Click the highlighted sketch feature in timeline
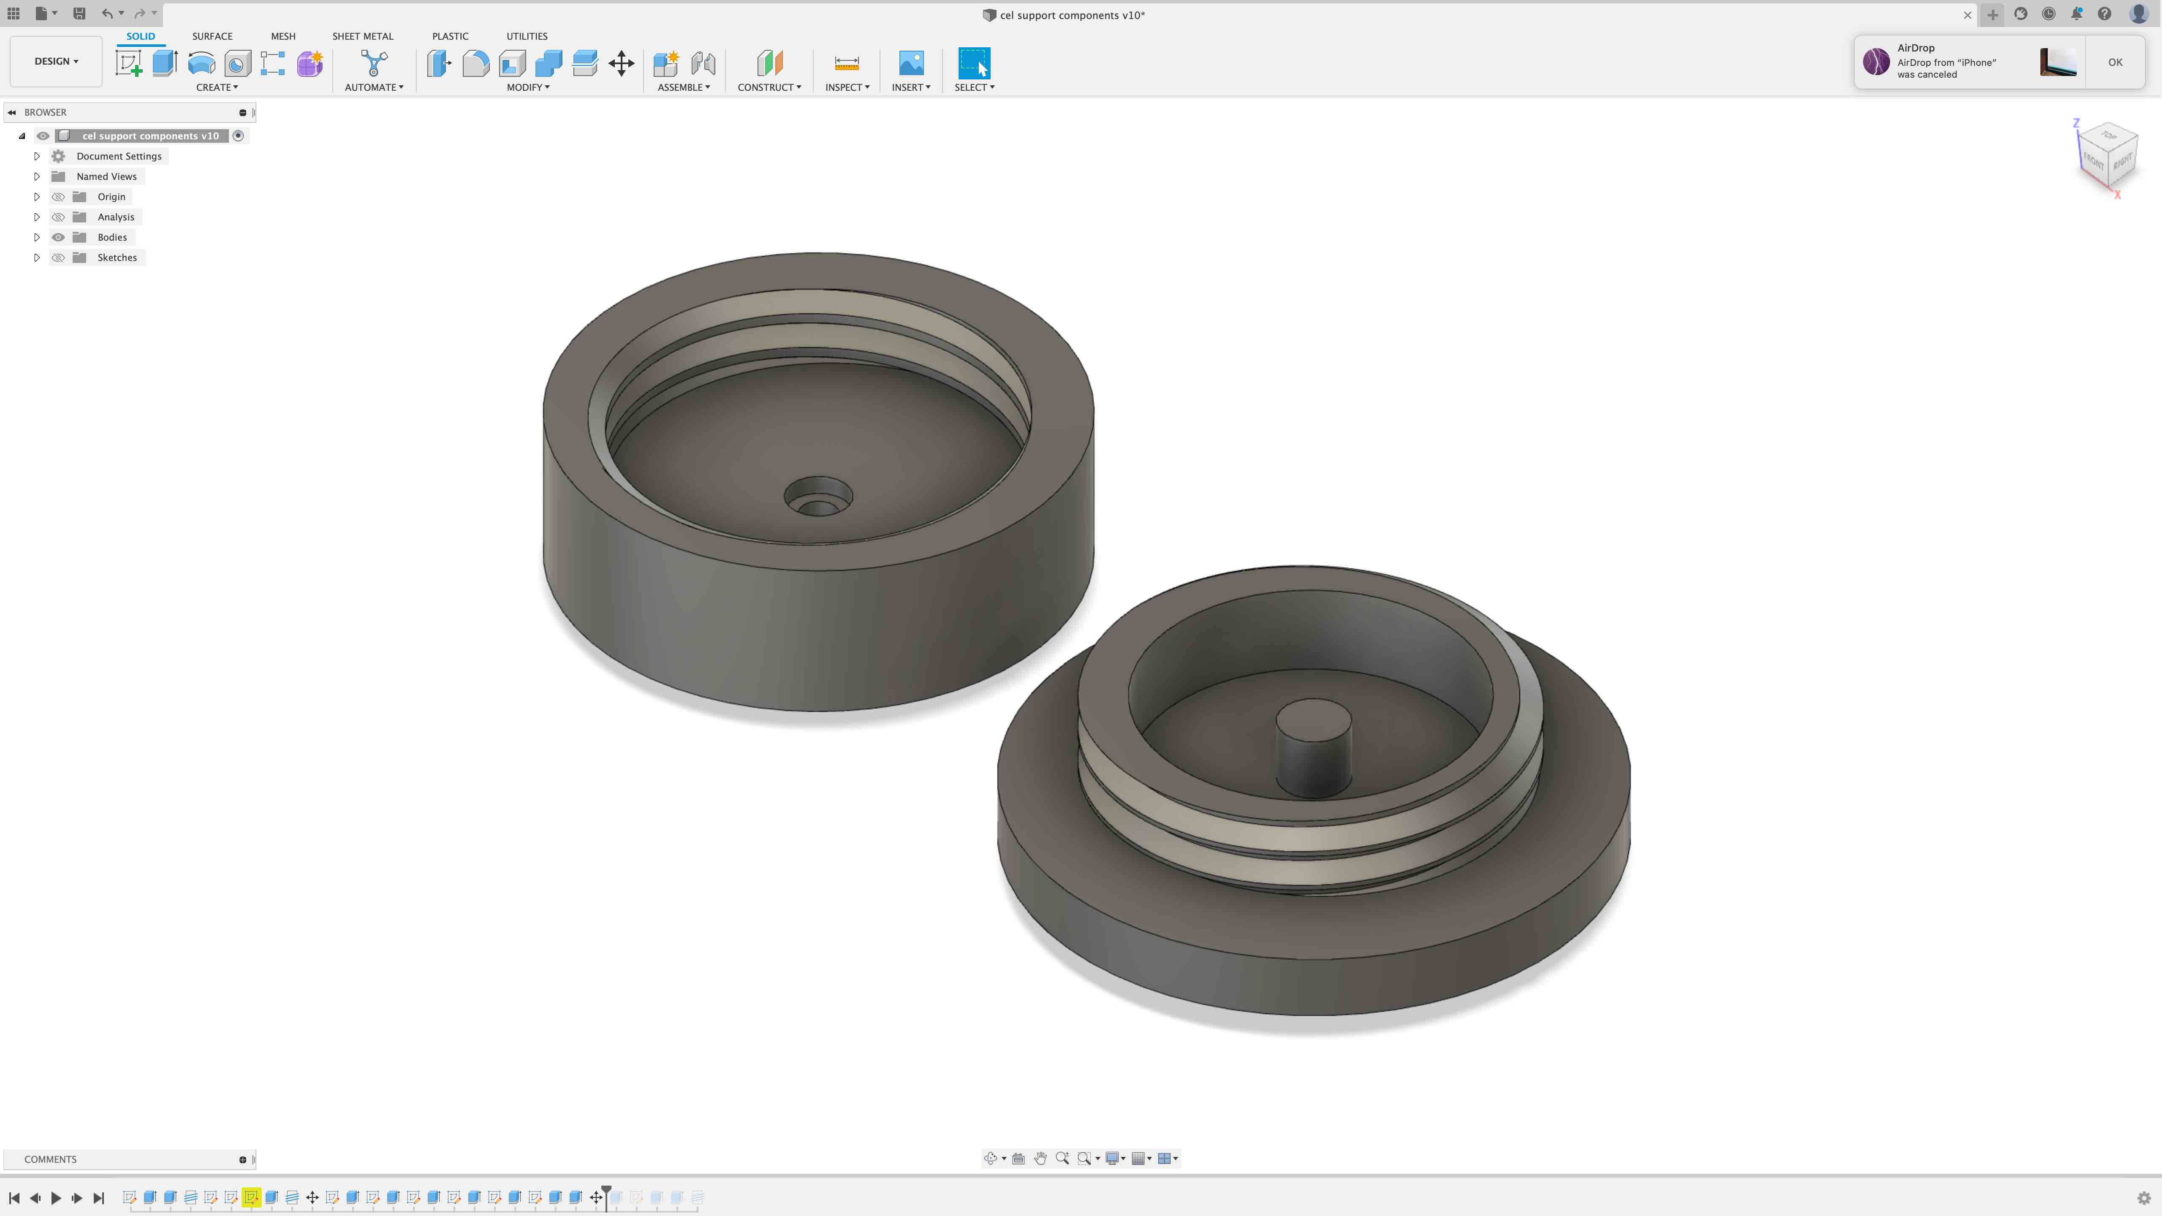This screenshot has height=1216, width=2162. pos(251,1197)
